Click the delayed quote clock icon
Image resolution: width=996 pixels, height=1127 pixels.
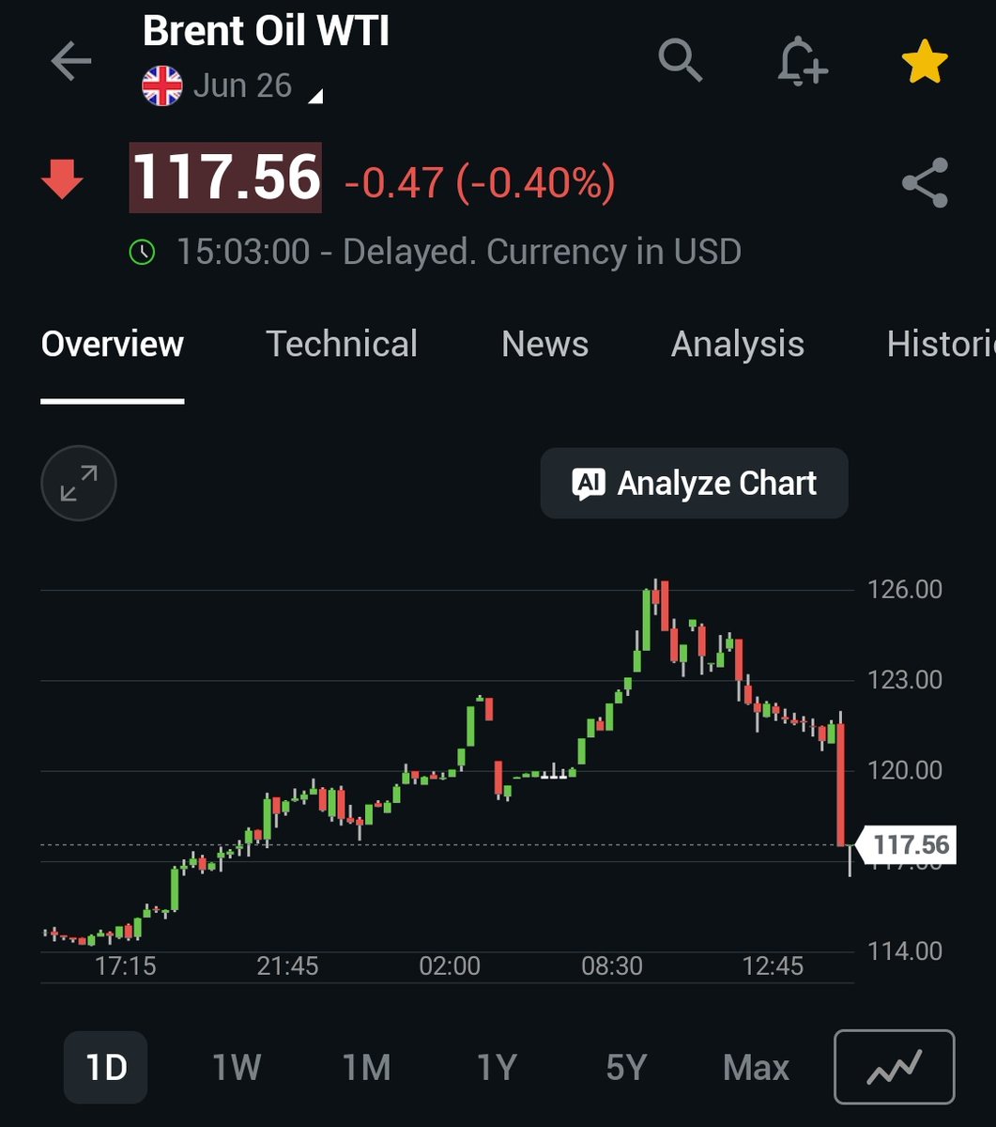[143, 251]
